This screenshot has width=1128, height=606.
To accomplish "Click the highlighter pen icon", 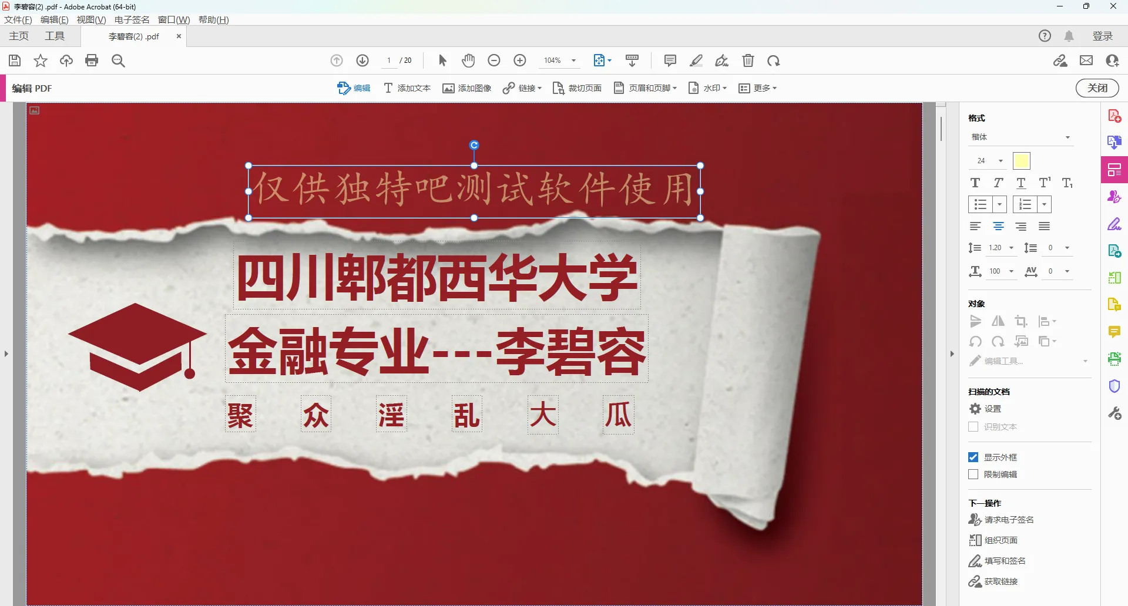I will point(696,60).
